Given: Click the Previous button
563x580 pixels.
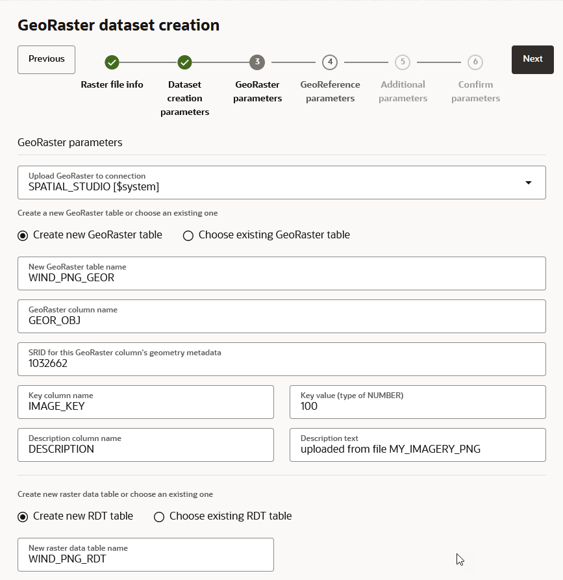Looking at the screenshot, I should 46,59.
